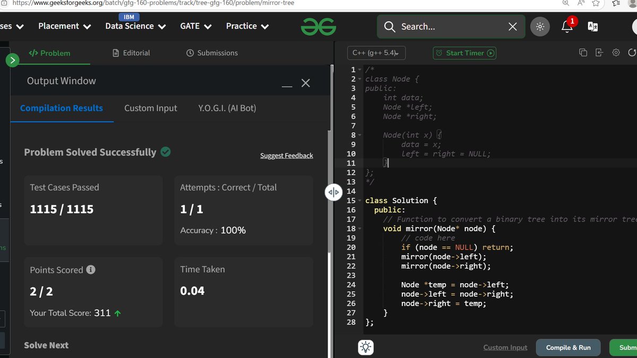
Task: Select the Custom Input tab in Output Window
Action: click(151, 108)
